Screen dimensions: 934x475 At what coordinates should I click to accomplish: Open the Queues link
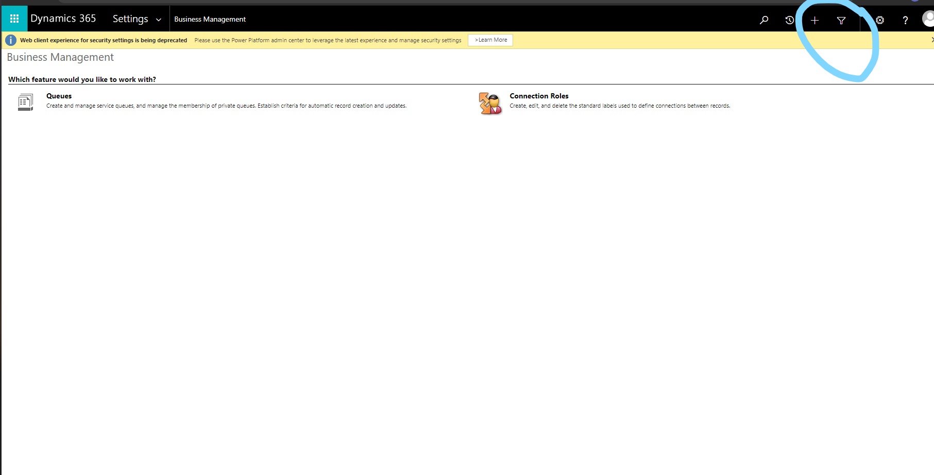59,96
